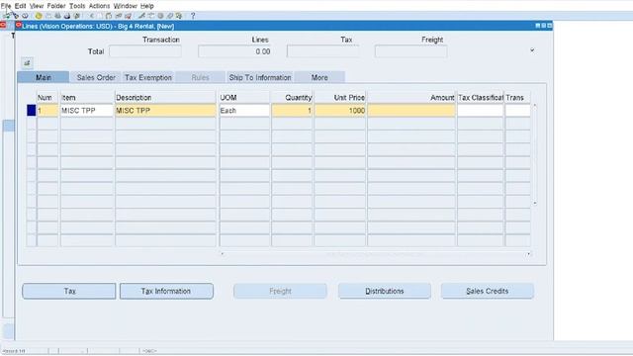
Task: Click the Sales Credits button
Action: [488, 291]
